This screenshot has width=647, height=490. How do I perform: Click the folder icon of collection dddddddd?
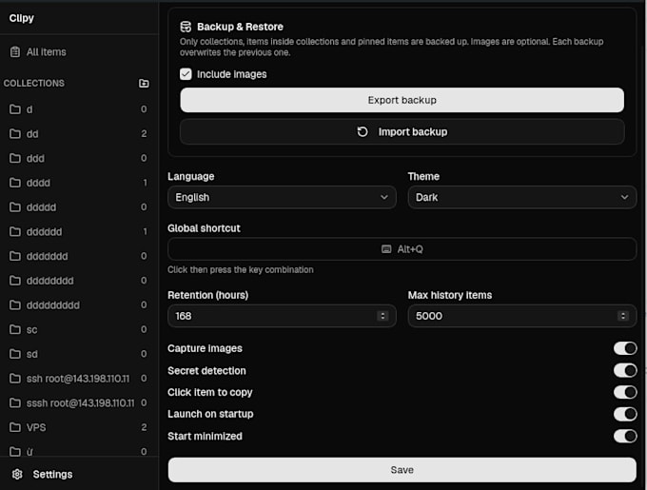[x=15, y=281]
